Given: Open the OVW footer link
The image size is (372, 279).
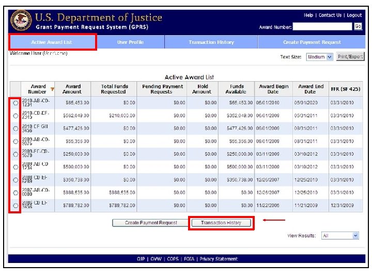Looking at the screenshot, I should pos(156,259).
